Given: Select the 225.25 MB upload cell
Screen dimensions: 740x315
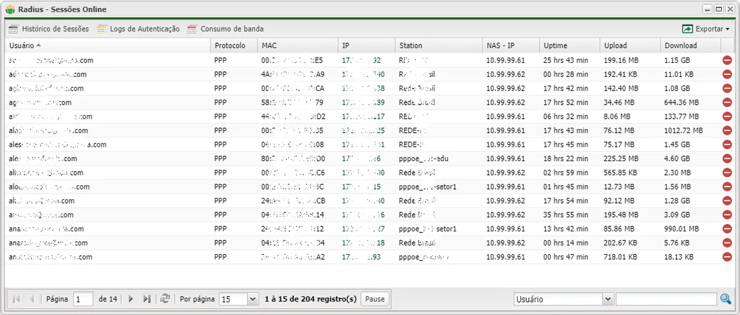Looking at the screenshot, I should click(630, 159).
